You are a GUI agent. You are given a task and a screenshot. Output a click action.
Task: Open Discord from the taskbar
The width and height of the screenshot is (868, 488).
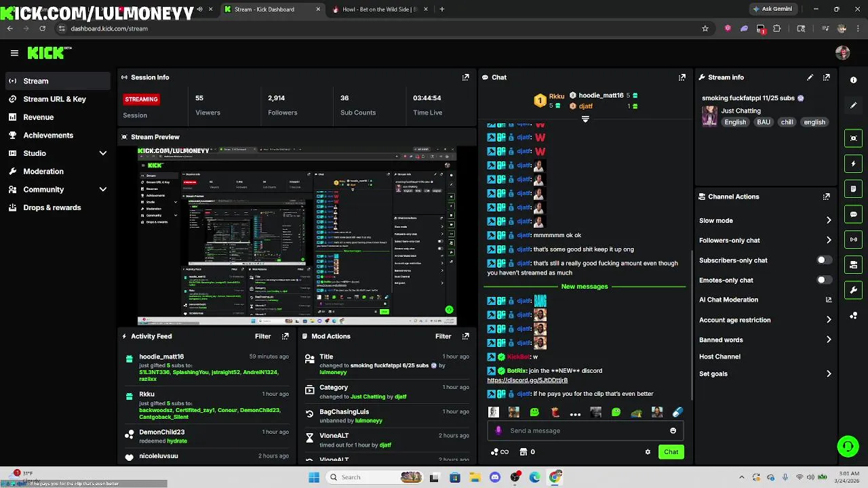point(495,477)
